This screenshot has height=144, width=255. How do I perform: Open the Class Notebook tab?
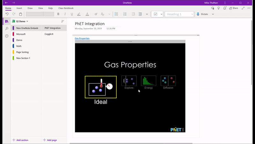(66, 8)
